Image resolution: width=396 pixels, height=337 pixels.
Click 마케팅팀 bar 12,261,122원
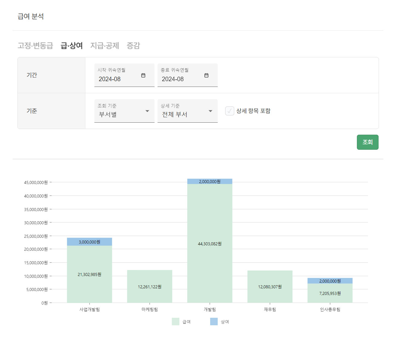149,286
